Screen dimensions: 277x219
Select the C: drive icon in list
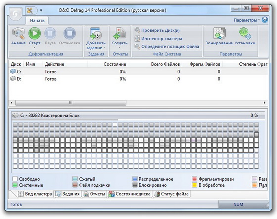13,71
